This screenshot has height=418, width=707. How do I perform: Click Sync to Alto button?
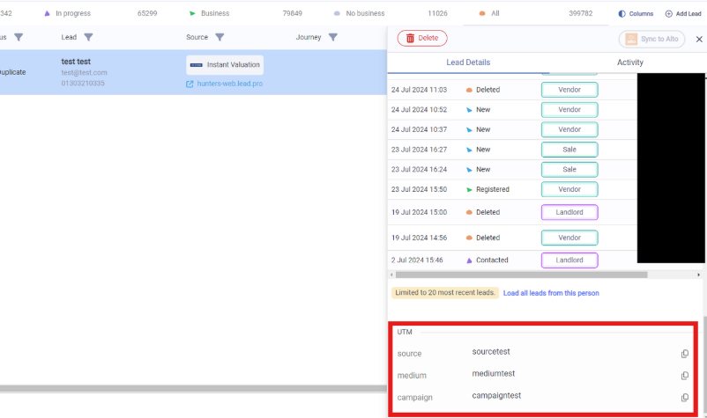(651, 39)
